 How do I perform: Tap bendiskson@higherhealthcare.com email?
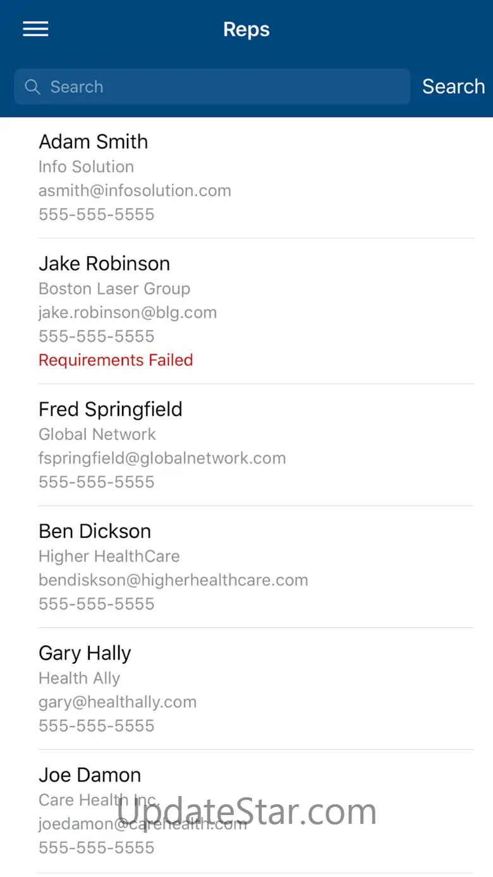(x=173, y=580)
